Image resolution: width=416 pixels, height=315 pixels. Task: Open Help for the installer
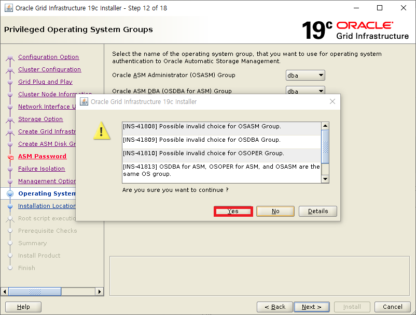click(23, 307)
